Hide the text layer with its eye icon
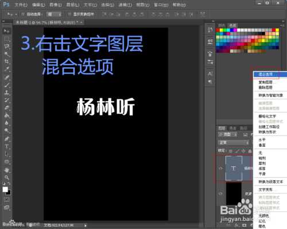Viewport: 287px width, 229px height. coord(220,168)
